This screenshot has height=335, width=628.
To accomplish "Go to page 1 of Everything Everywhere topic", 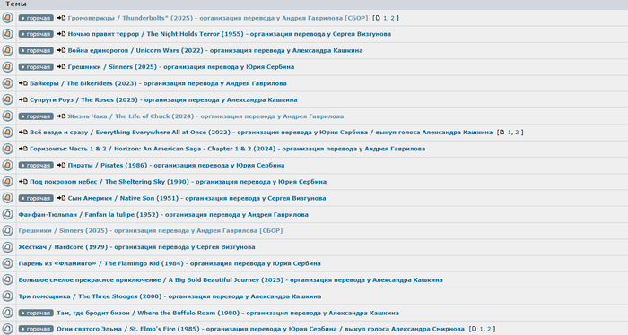I will pos(510,133).
